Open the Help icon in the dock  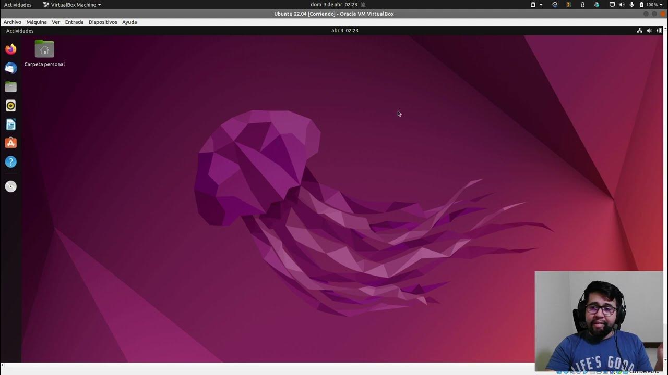[x=11, y=162]
